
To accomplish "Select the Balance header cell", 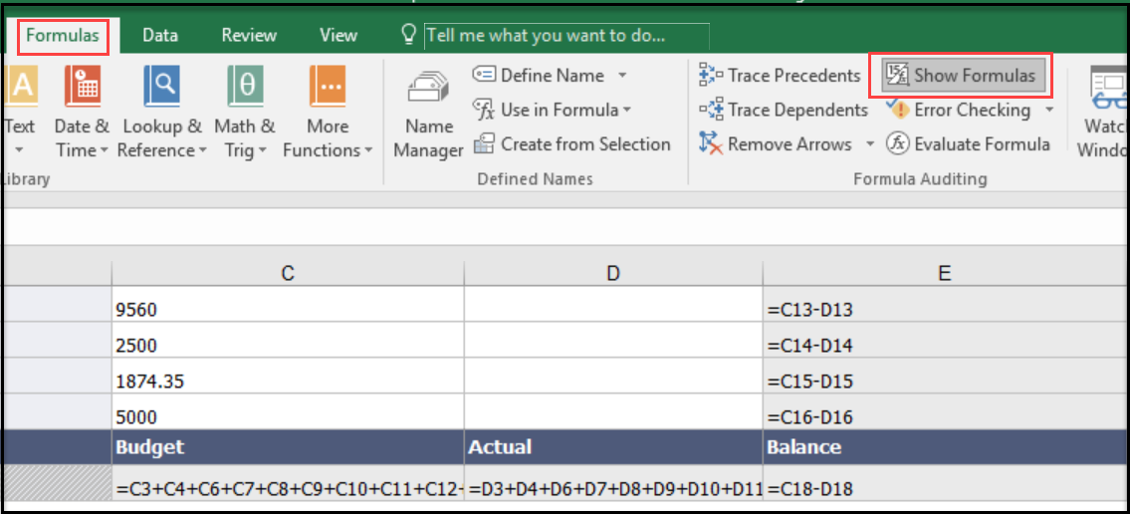I will 946,447.
